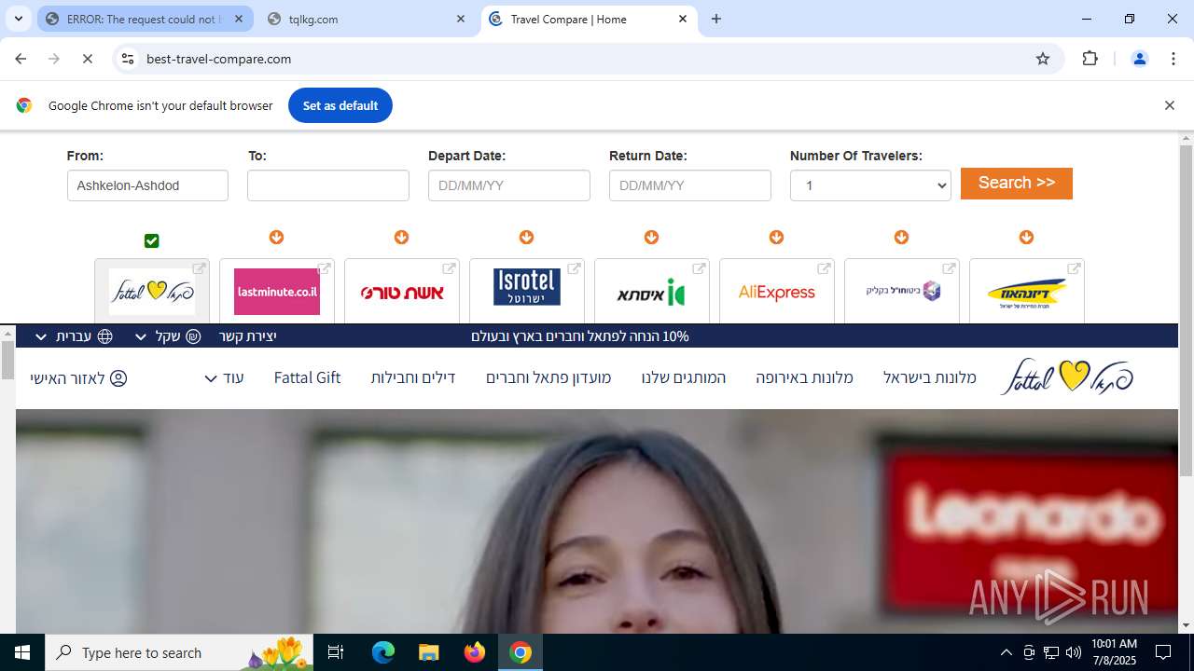Open the מלונות בישראל menu item
1194x671 pixels.
click(930, 377)
